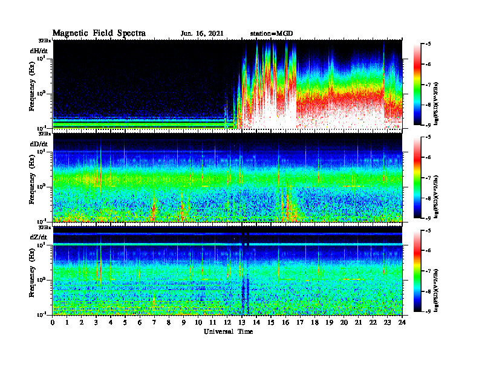Click the date "Jun. 16, 2021"

point(202,34)
